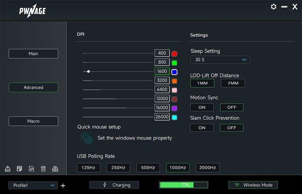Click the 400 DPI value field
302x194 pixels.
coord(162,53)
